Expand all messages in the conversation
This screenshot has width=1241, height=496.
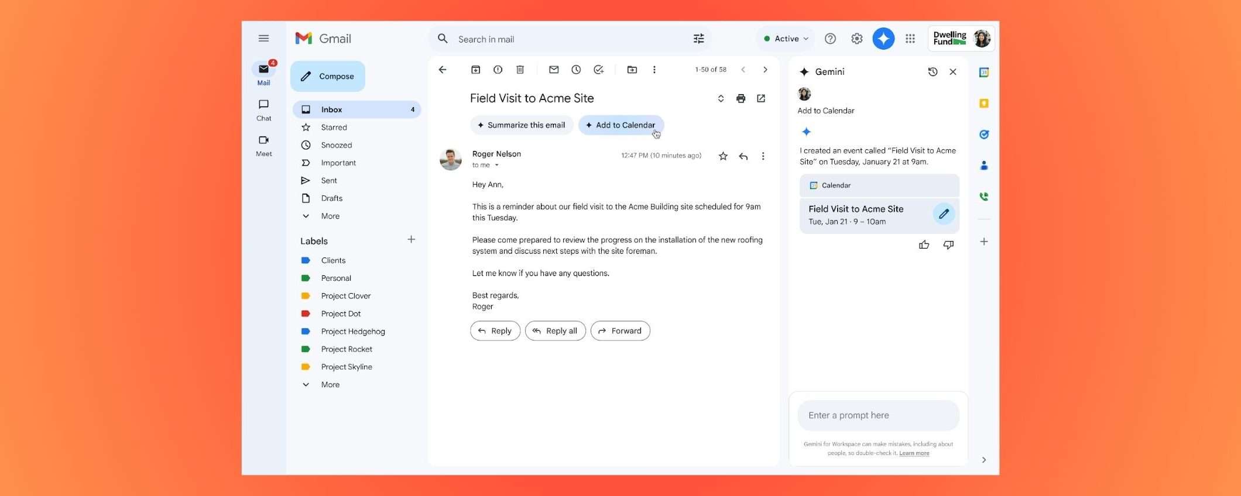721,98
